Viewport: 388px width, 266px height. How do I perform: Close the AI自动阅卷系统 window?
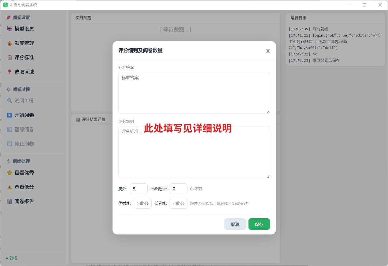(380, 5)
